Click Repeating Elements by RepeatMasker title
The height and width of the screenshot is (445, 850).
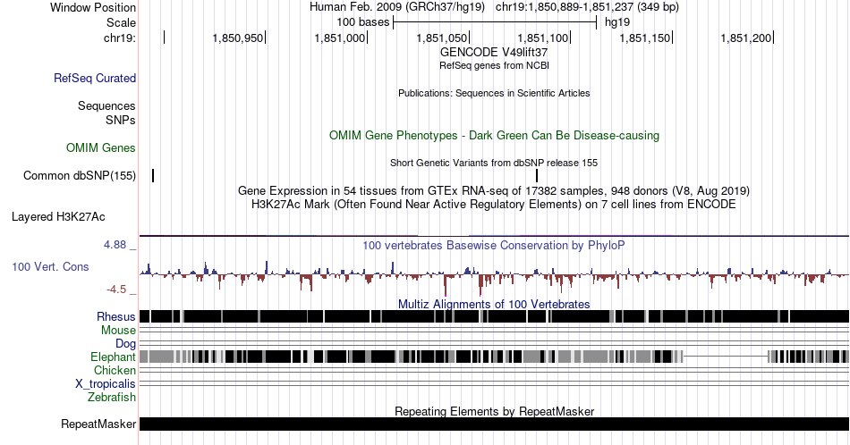(494, 411)
